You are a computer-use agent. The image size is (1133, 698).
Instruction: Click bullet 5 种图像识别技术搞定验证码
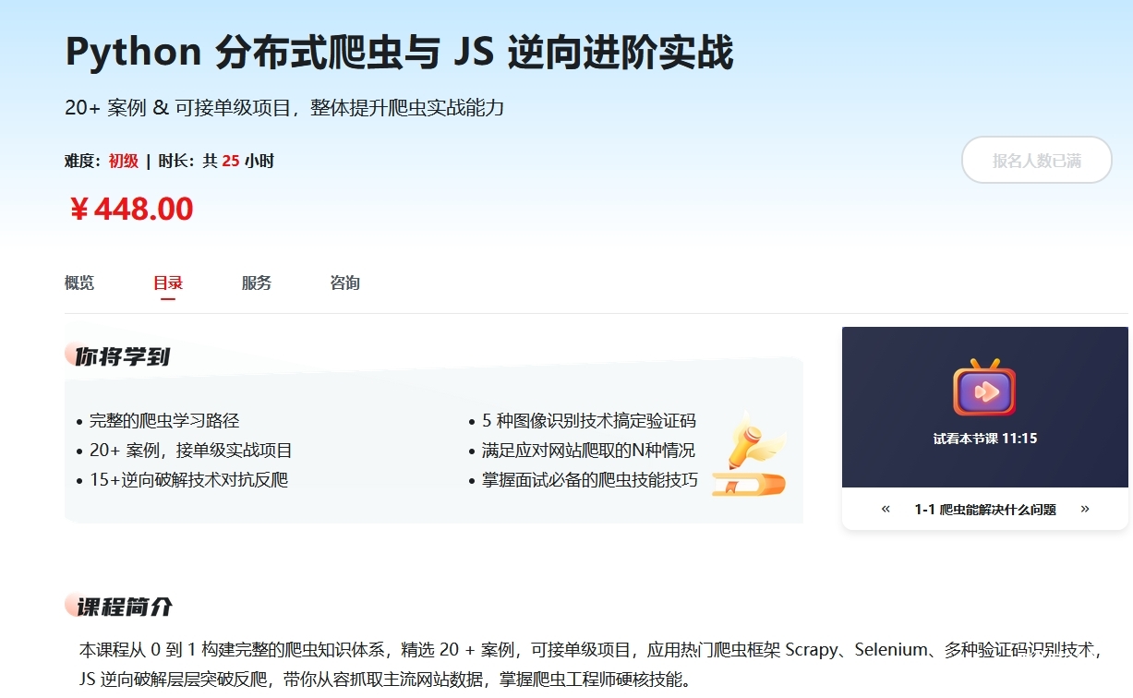[588, 421]
